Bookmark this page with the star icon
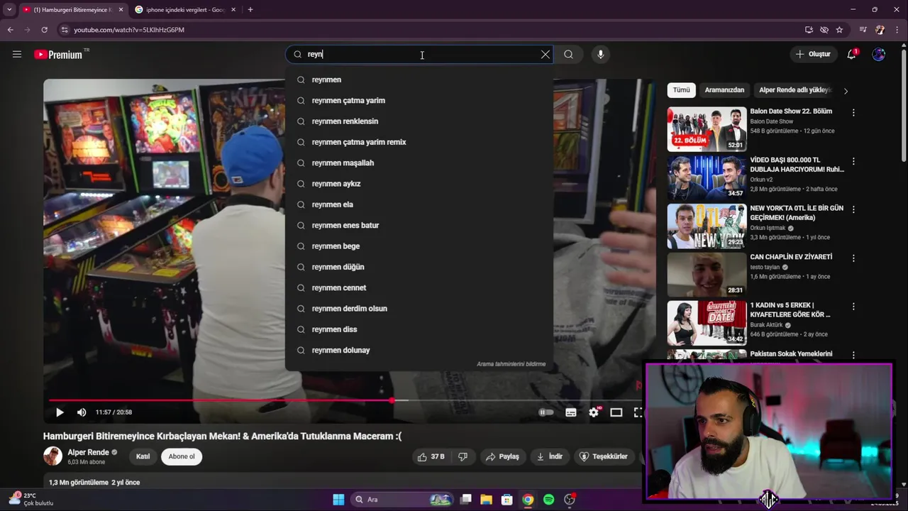Viewport: 908px width, 511px height. click(839, 30)
